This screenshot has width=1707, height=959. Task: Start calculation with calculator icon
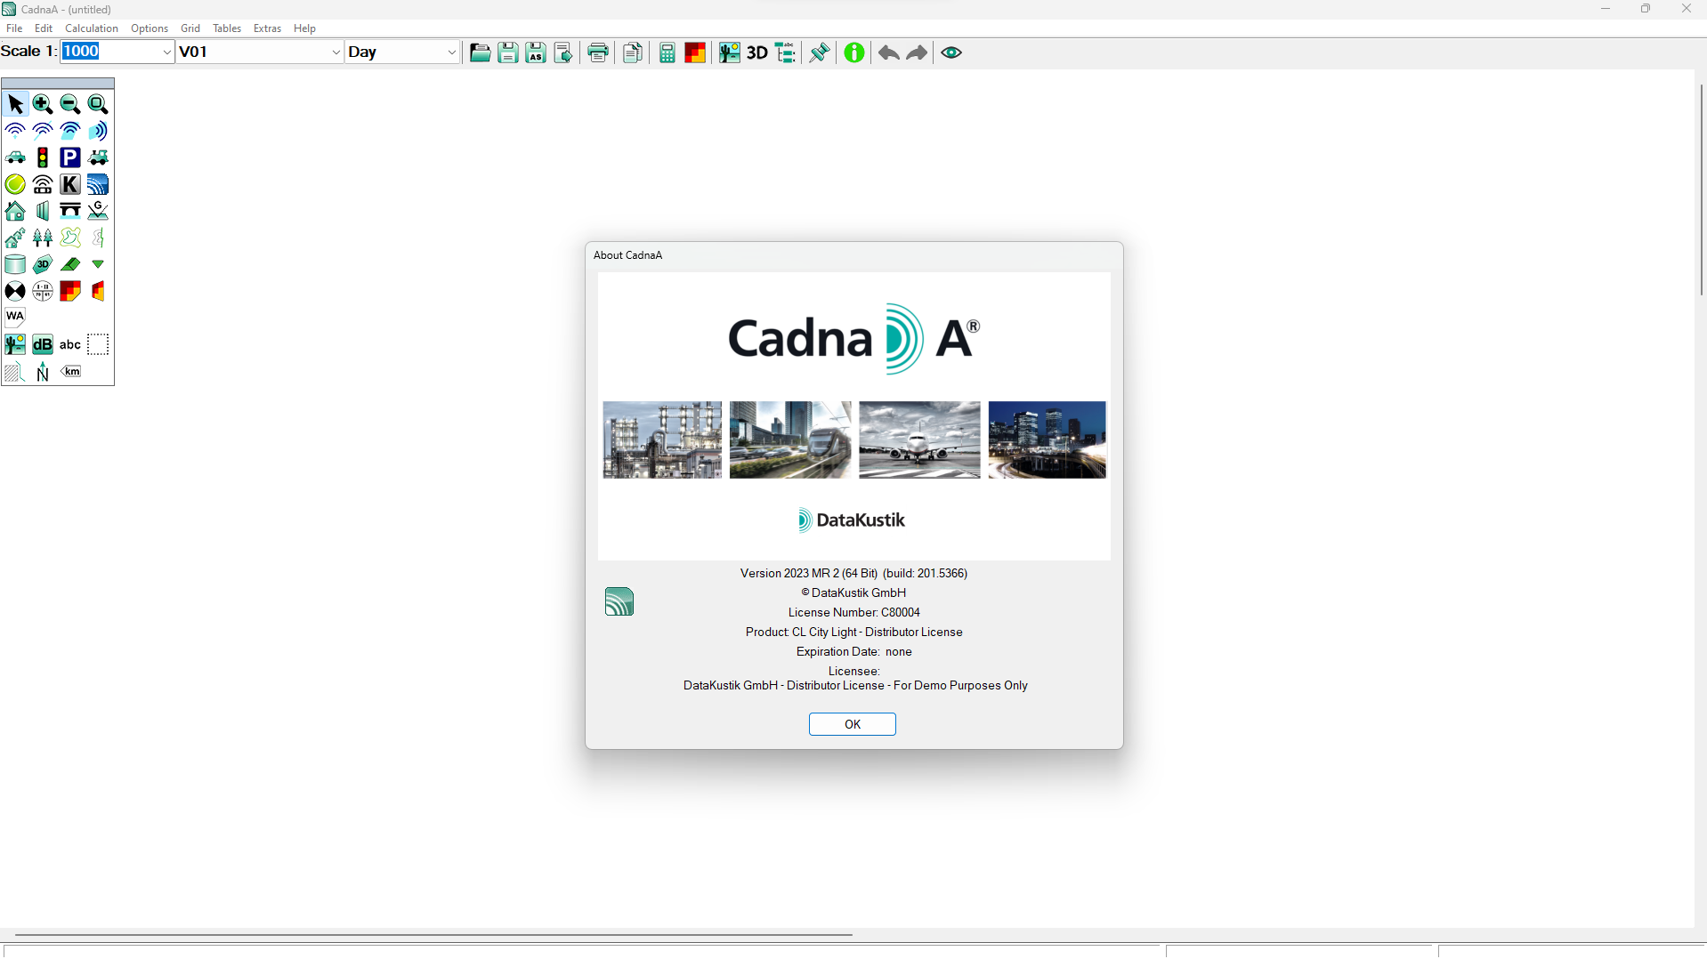coord(667,52)
